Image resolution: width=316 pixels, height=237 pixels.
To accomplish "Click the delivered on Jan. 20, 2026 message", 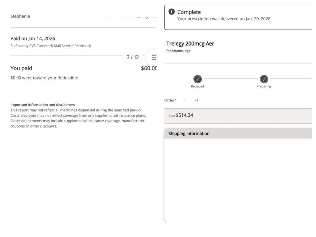I will [x=224, y=19].
